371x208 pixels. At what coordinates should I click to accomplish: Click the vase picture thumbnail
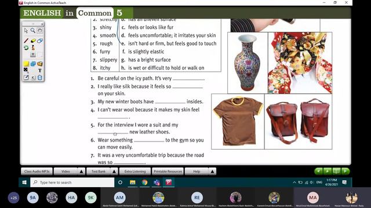click(x=248, y=63)
